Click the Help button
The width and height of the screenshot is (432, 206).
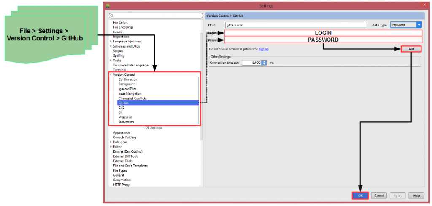(x=416, y=195)
